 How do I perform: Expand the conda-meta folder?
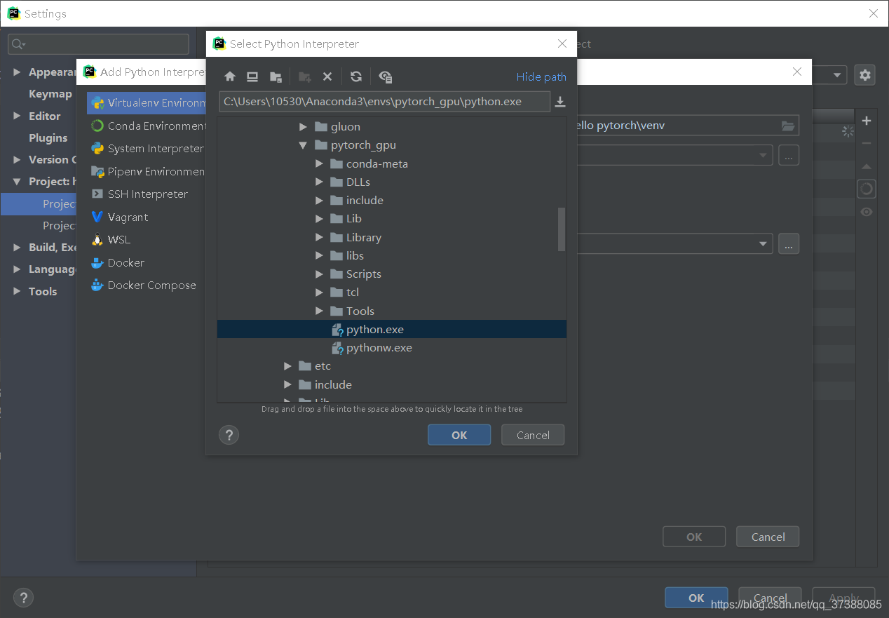(319, 163)
